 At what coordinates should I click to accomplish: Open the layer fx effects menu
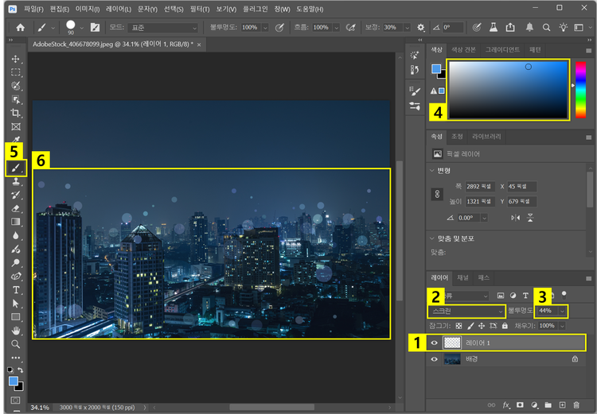[505, 405]
